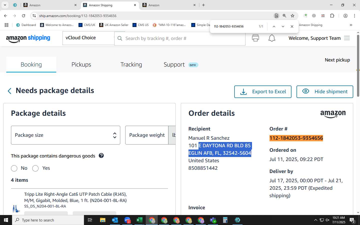360x225 pixels.
Task: Open CMS/UK bookmark
Action: (x=87, y=25)
